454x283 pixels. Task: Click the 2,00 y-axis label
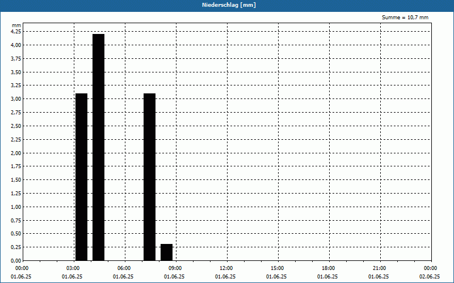(x=16, y=153)
